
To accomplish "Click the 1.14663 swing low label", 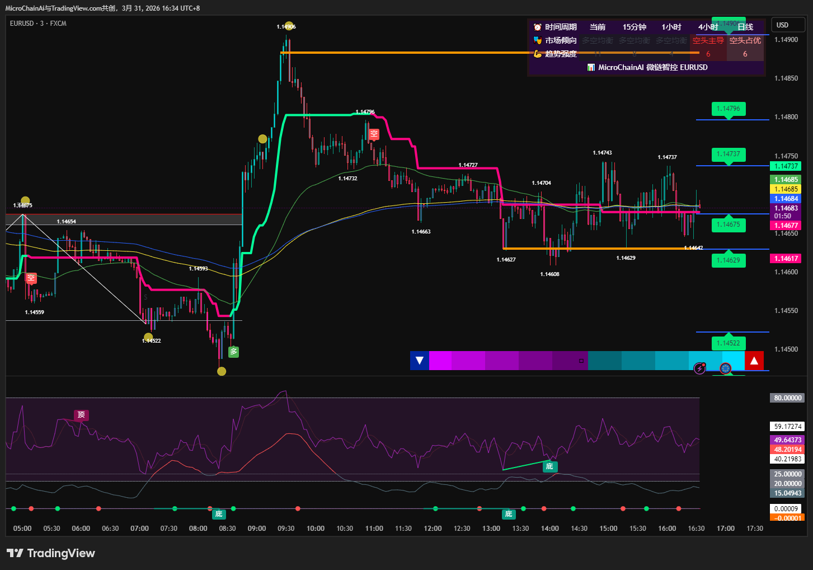I will pyautogui.click(x=421, y=232).
